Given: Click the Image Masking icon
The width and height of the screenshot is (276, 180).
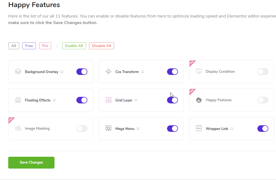Looking at the screenshot, I should tap(18, 128).
